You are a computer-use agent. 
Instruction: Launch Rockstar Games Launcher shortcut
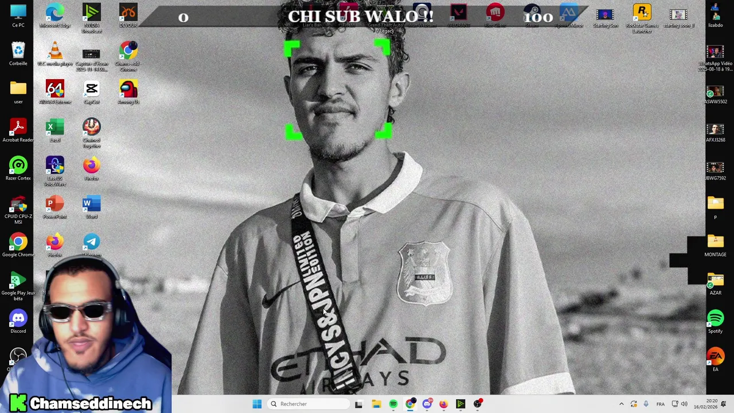tap(642, 18)
